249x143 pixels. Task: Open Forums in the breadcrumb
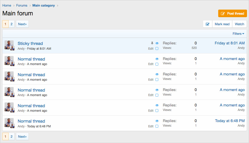point(22,5)
